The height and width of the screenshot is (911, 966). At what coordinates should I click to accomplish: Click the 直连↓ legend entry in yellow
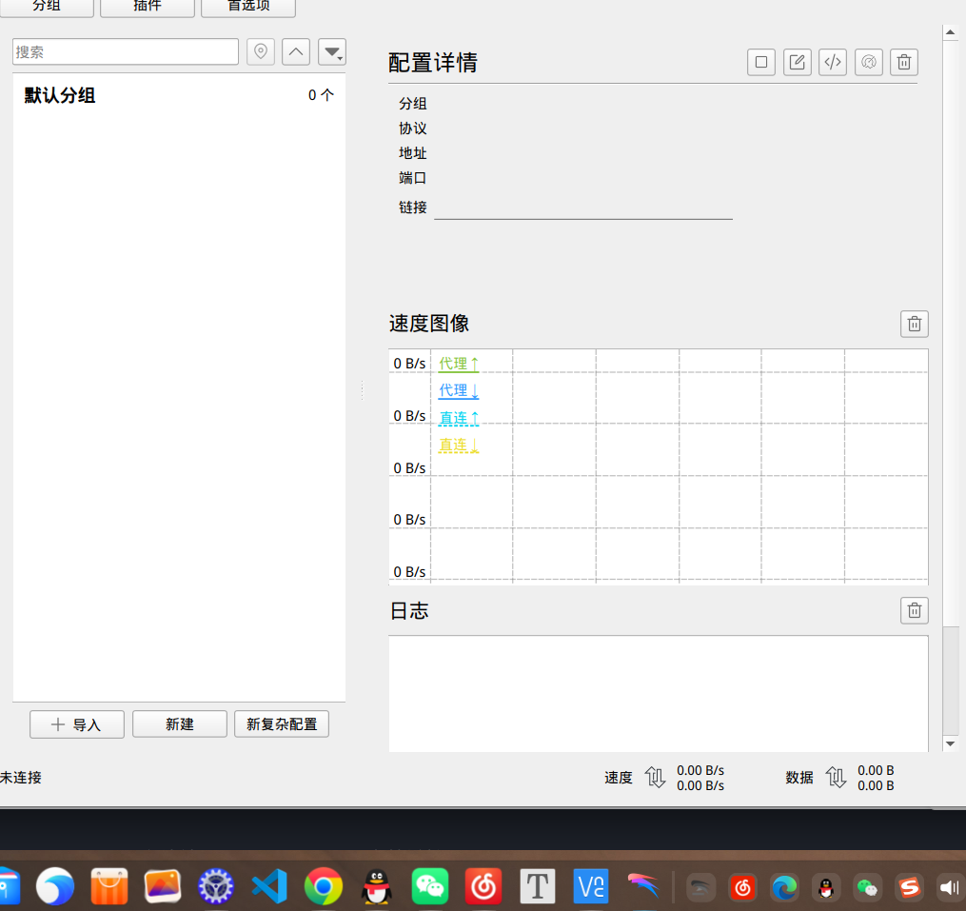point(459,445)
